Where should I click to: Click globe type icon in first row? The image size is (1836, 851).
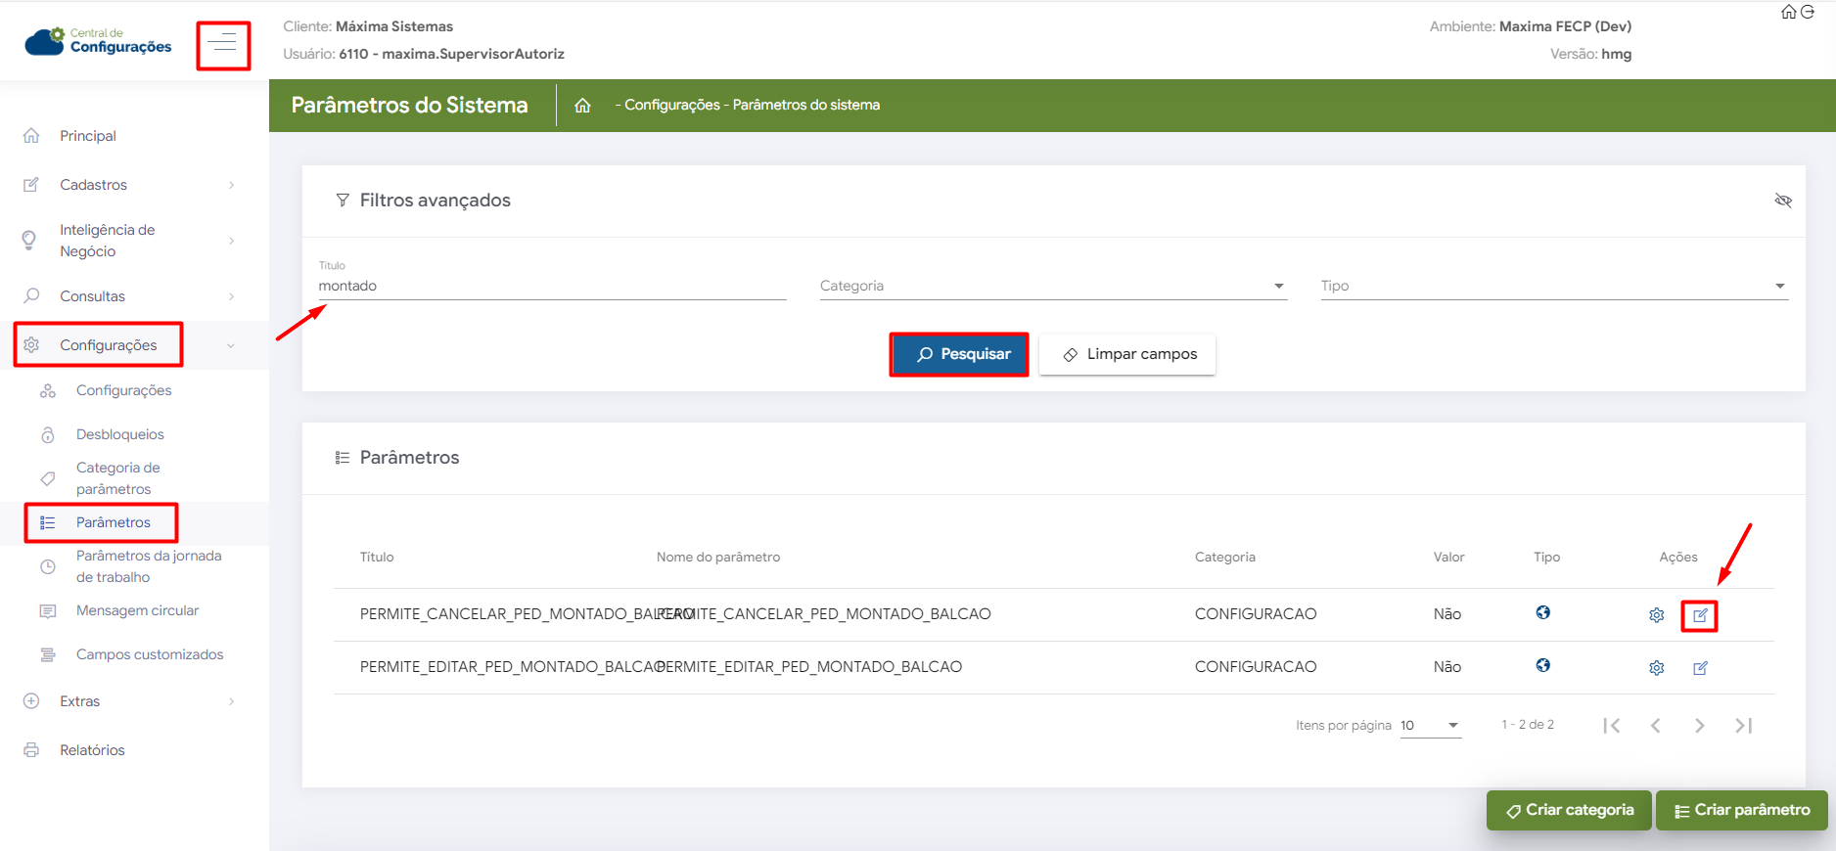click(x=1542, y=613)
